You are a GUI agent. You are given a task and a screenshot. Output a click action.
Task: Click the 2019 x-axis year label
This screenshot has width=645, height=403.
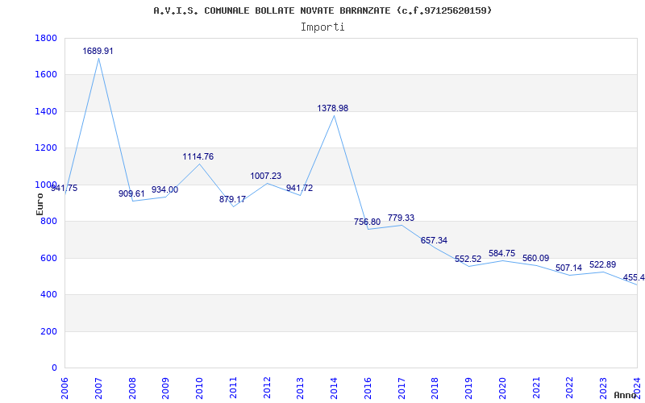point(469,388)
